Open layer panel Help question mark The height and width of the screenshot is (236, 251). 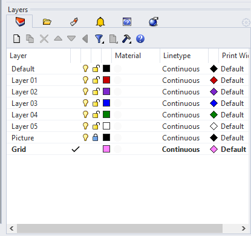point(140,39)
